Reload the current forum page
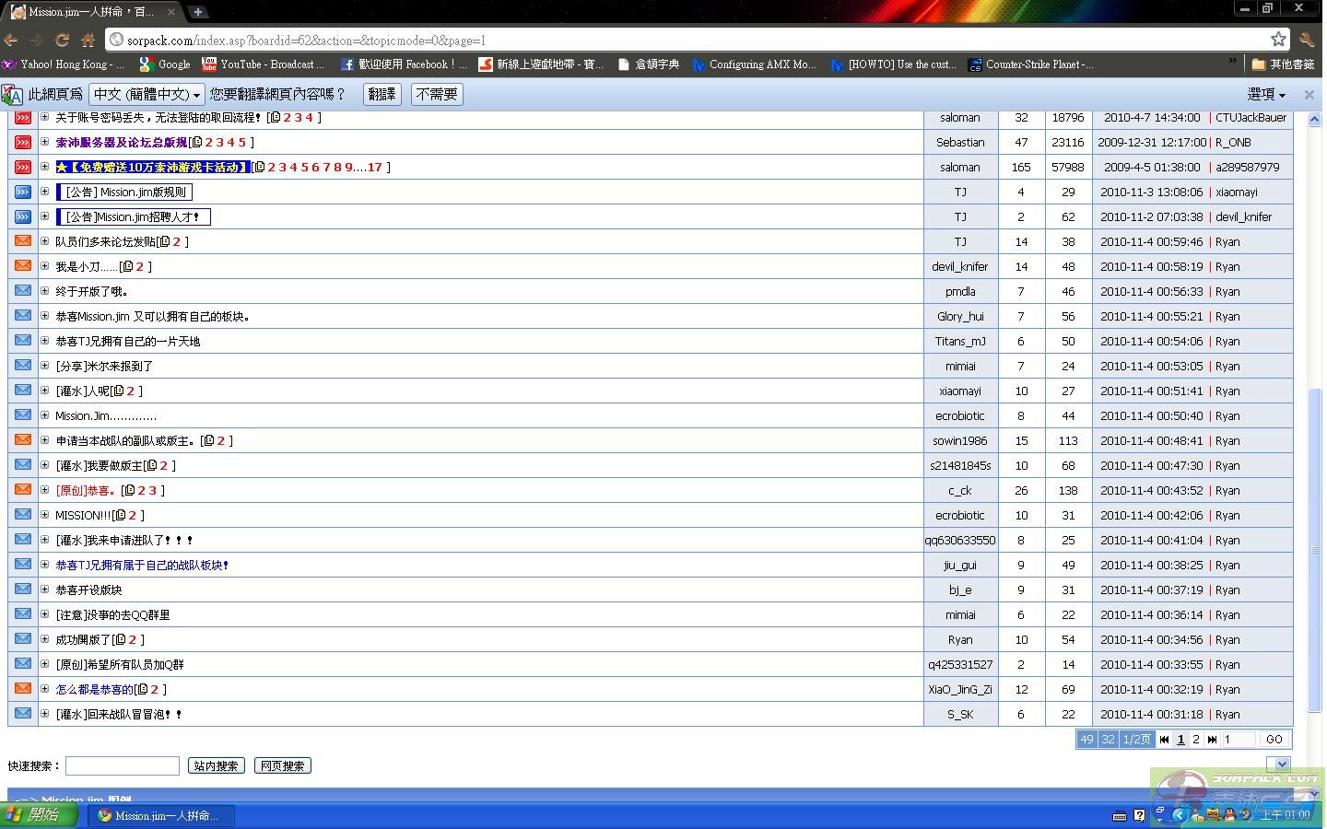 (x=62, y=40)
